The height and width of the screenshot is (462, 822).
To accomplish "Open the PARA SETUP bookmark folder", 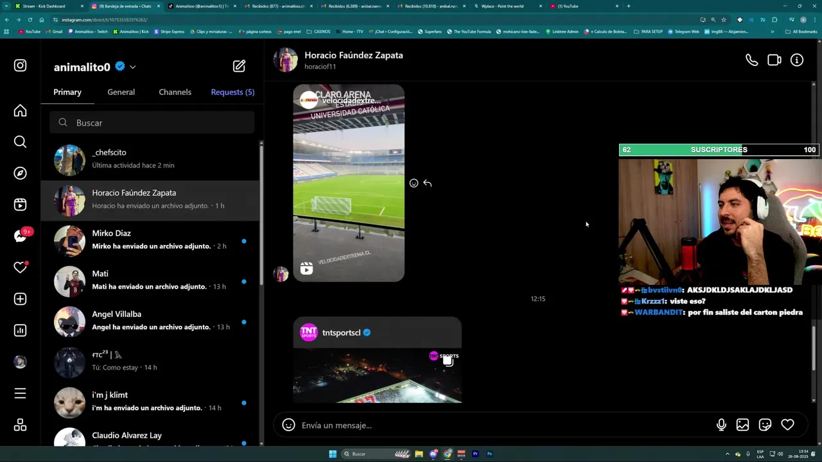I will [648, 31].
